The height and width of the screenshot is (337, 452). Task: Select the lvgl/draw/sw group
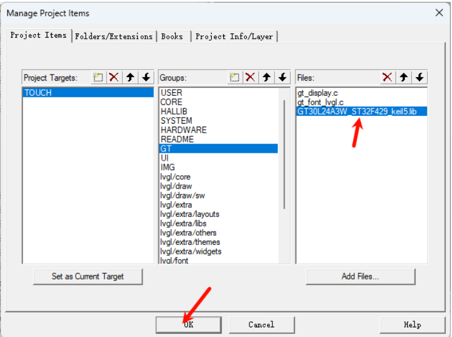click(x=219, y=195)
